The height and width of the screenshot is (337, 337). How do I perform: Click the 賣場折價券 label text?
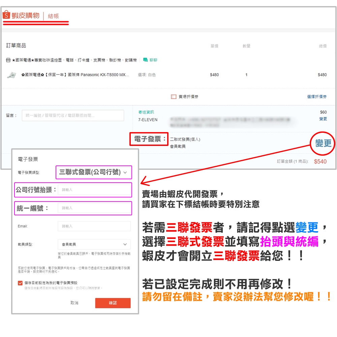[188, 97]
